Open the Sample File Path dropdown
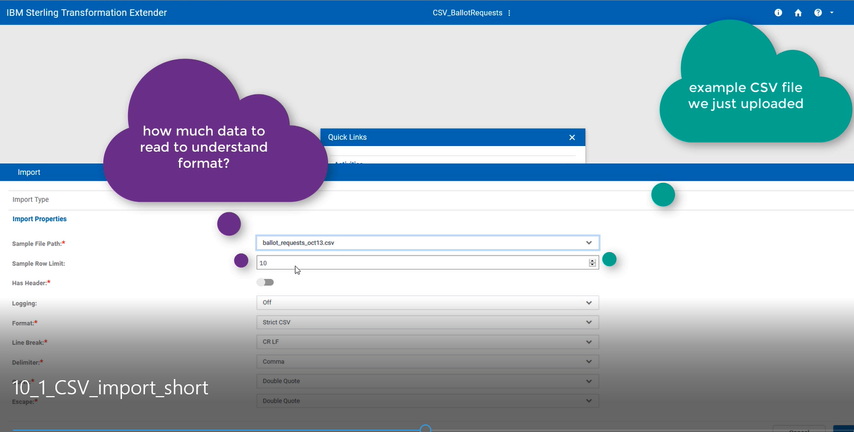Viewport: 854px width, 432px height. point(588,242)
